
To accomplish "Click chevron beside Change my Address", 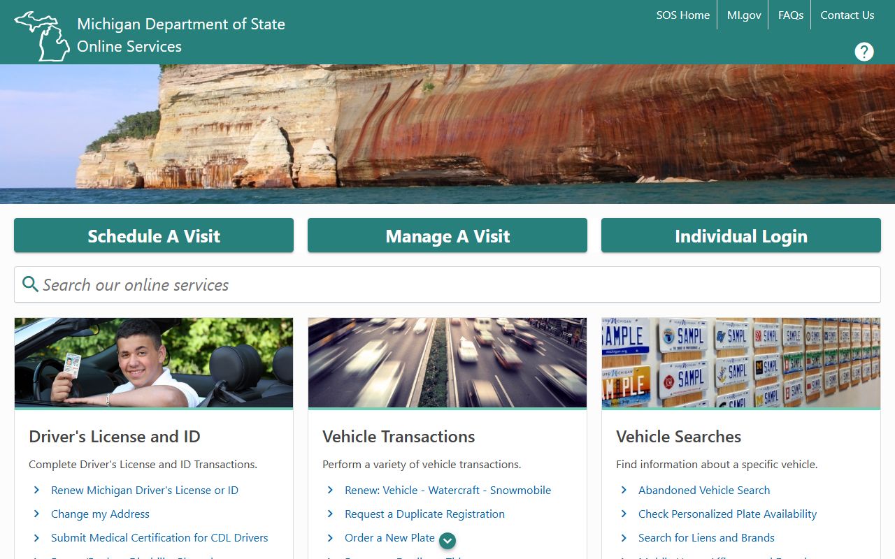I will pos(36,514).
